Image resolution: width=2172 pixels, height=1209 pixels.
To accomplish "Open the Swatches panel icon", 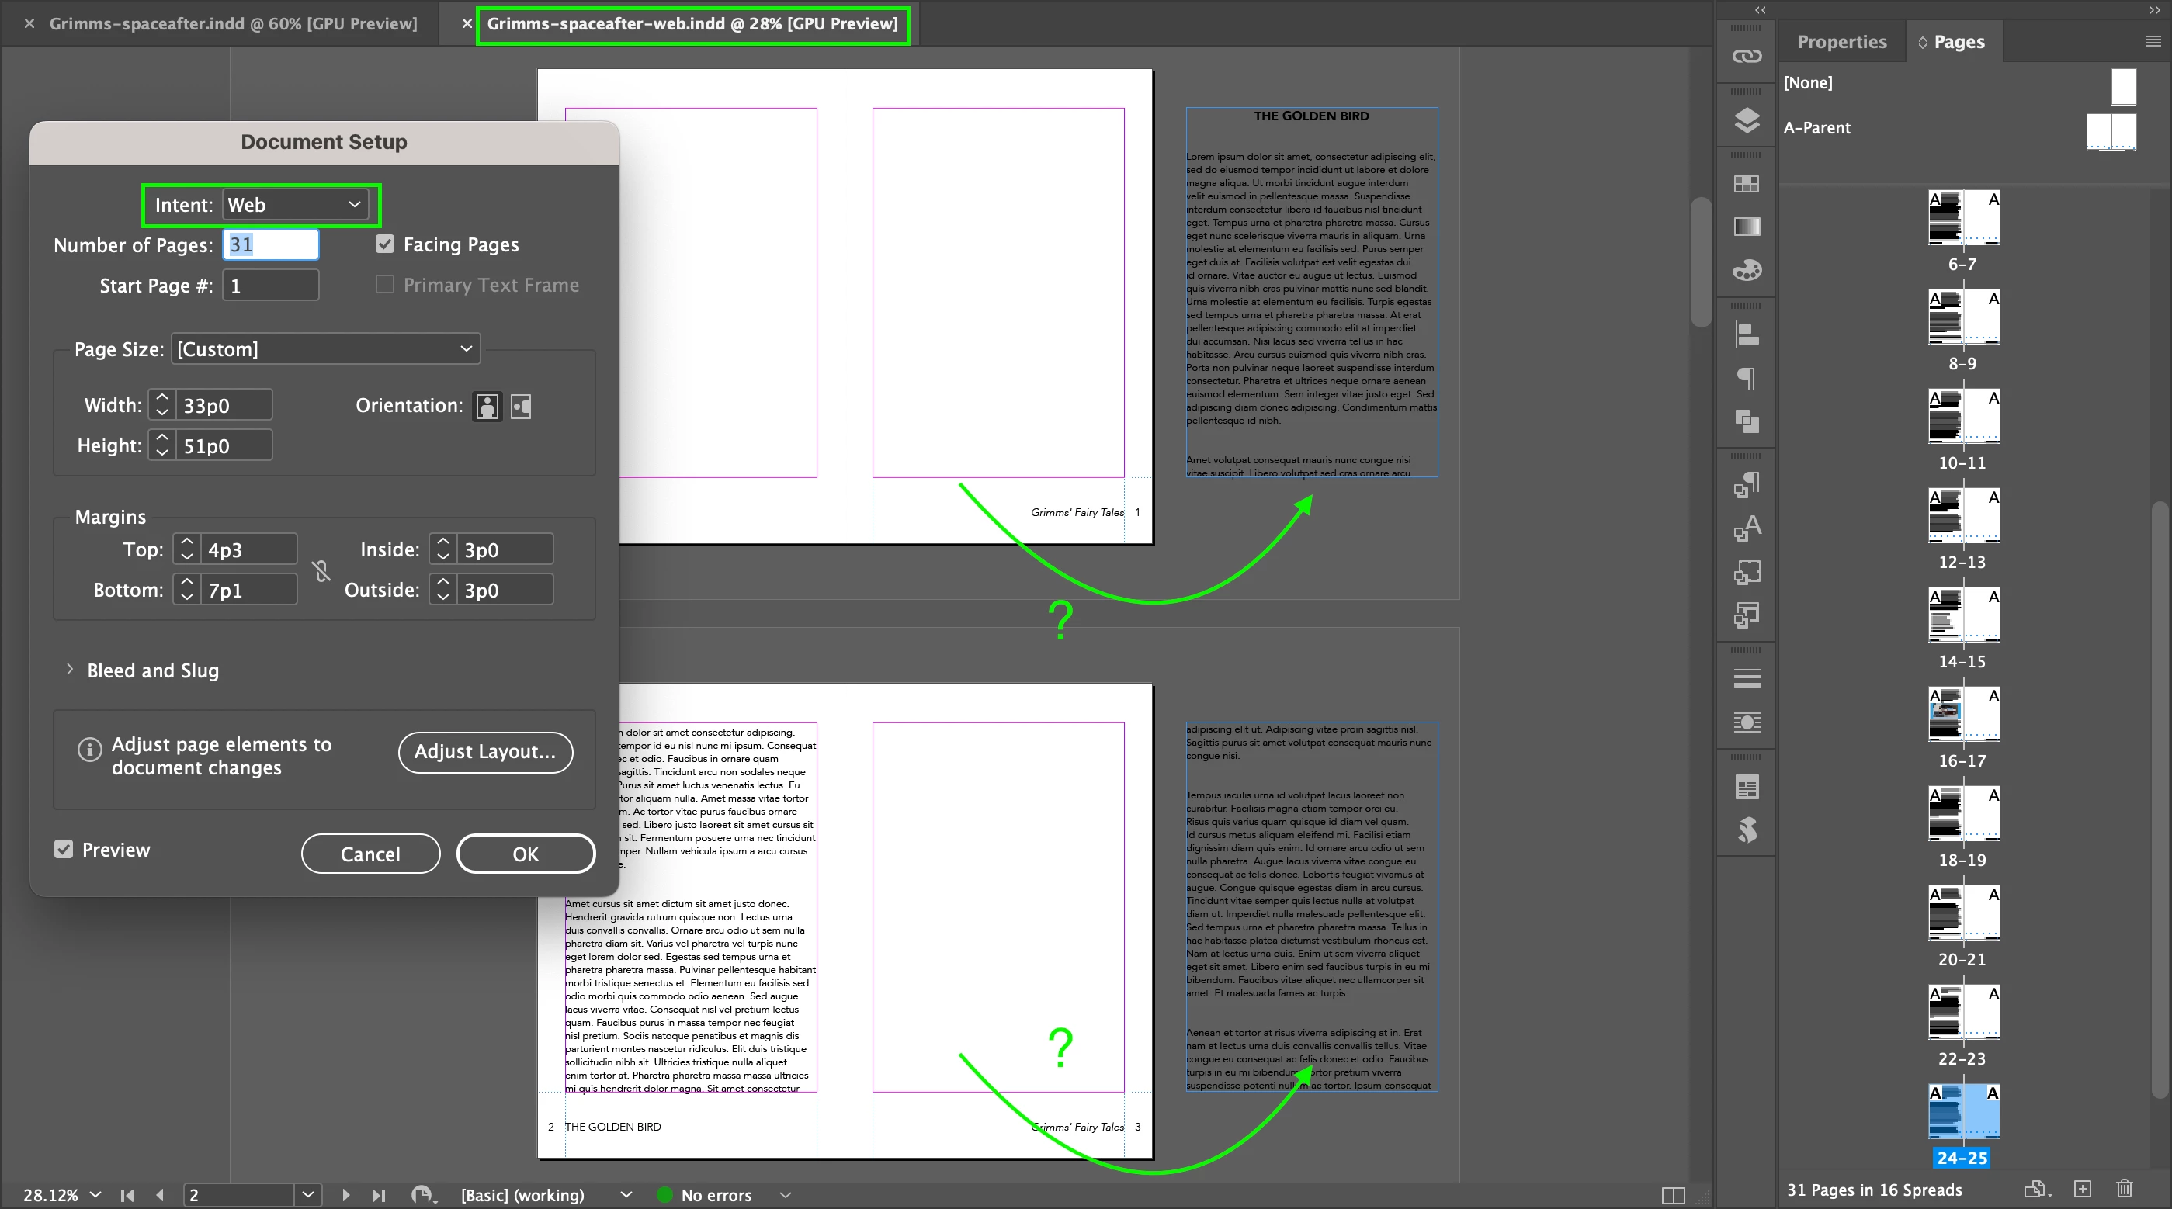I will click(x=1746, y=184).
